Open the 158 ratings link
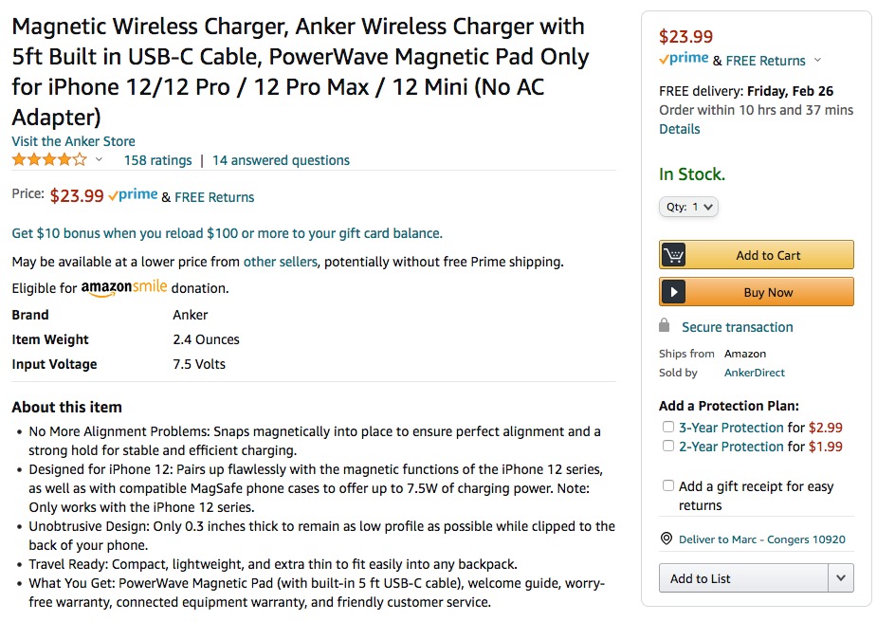This screenshot has width=895, height=621. [x=158, y=160]
